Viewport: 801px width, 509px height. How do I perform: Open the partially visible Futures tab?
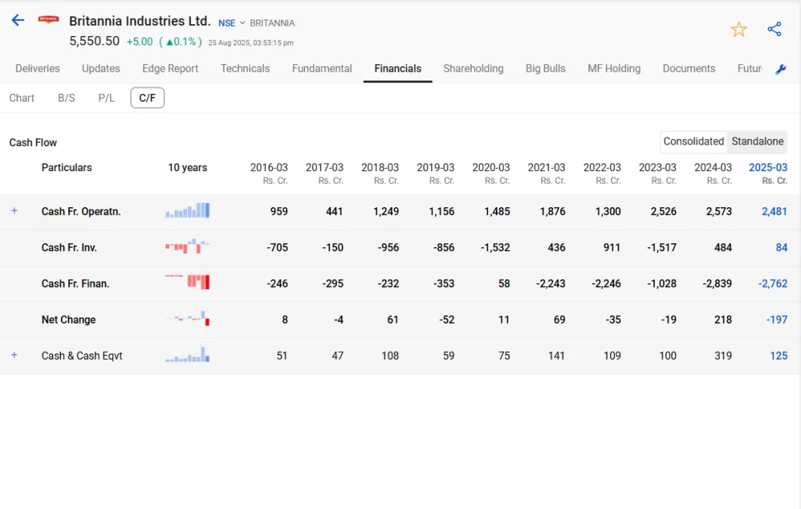[749, 68]
